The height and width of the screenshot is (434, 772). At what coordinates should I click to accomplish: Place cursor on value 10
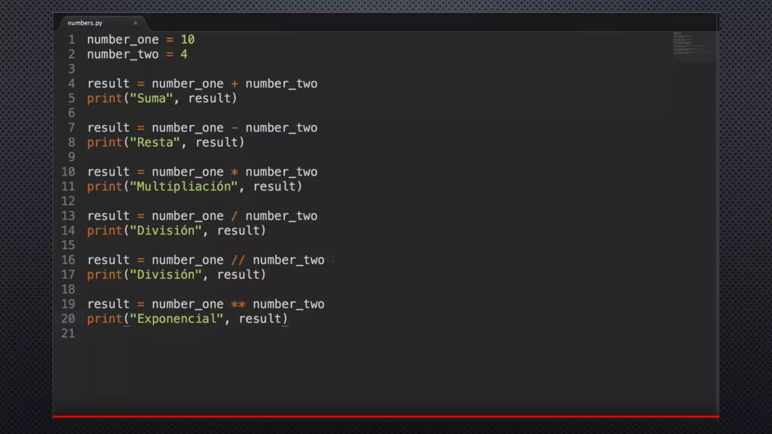pos(187,40)
